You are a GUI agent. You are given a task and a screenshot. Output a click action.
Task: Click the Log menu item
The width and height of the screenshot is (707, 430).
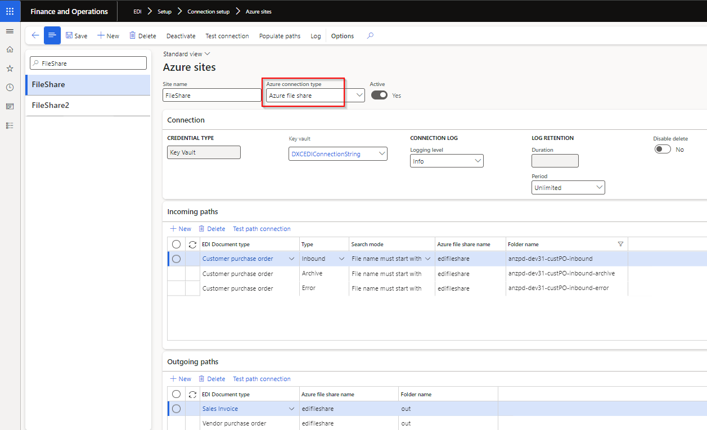pos(316,35)
